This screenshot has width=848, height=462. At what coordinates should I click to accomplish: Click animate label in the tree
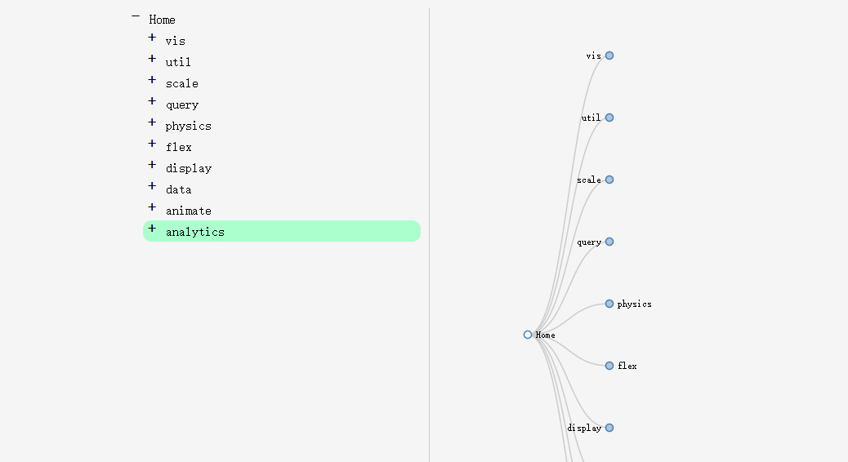point(188,211)
